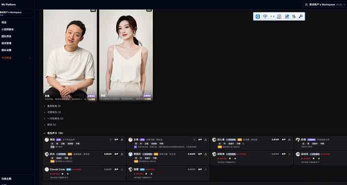Select 男 gender on 郝财务 card
This screenshot has width=347, height=185.
click(230, 158)
